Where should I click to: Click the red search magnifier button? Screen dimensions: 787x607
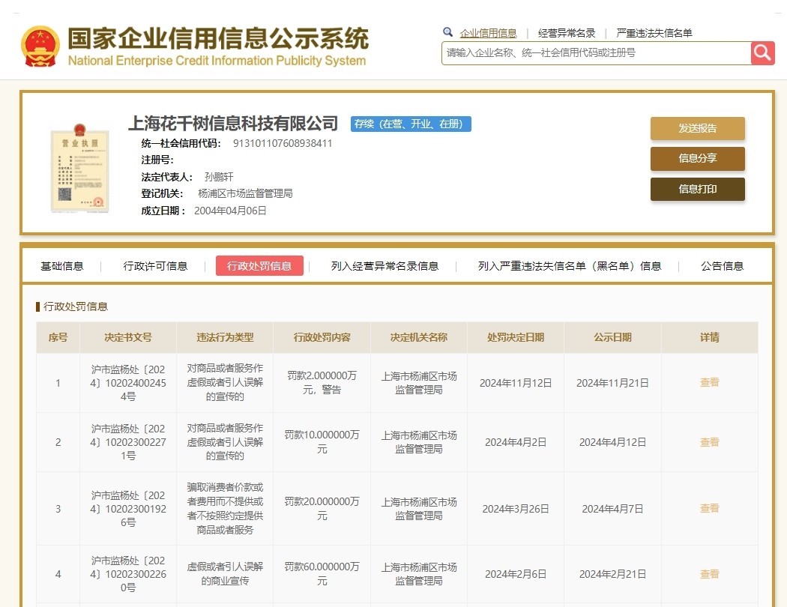pos(762,52)
